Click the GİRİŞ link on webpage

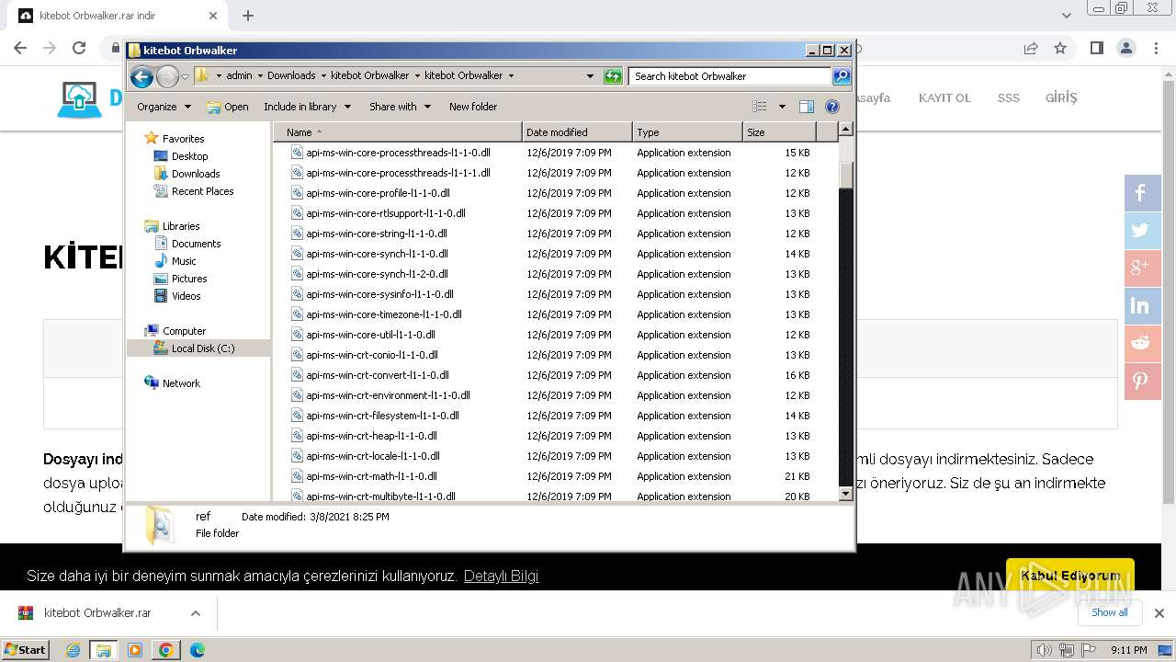pos(1061,97)
